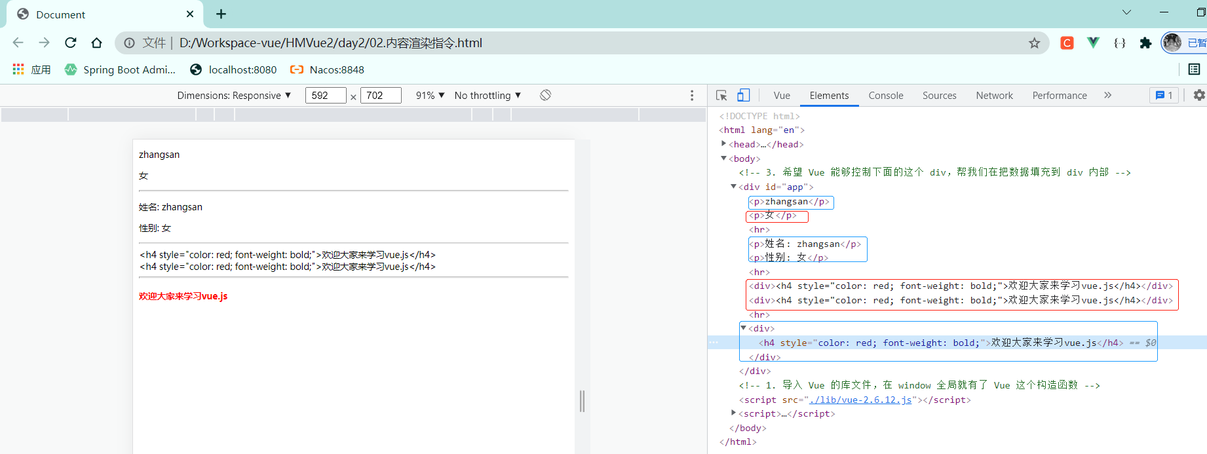The image size is (1207, 454).
Task: Open the Dimensions Responsive dropdown
Action: click(x=234, y=96)
